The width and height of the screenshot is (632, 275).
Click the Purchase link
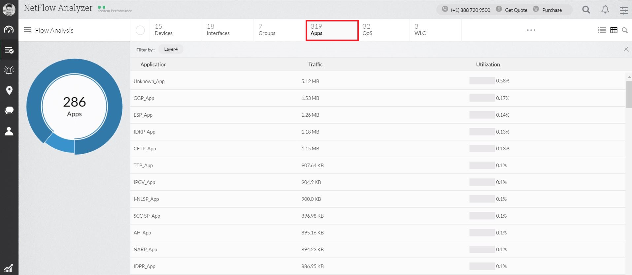tap(552, 10)
